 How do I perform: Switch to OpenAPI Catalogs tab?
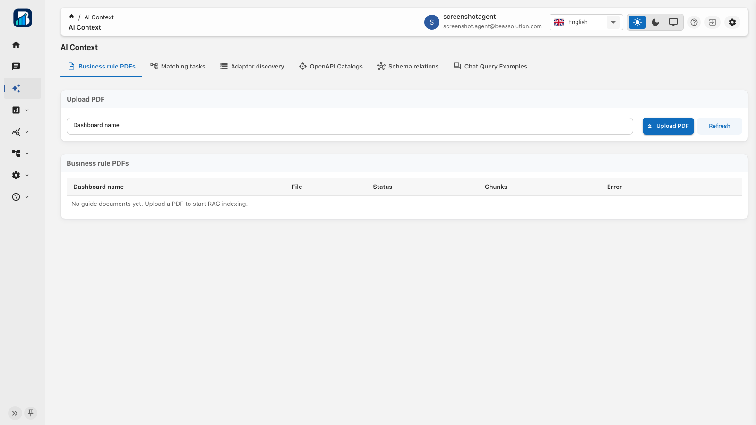(331, 67)
